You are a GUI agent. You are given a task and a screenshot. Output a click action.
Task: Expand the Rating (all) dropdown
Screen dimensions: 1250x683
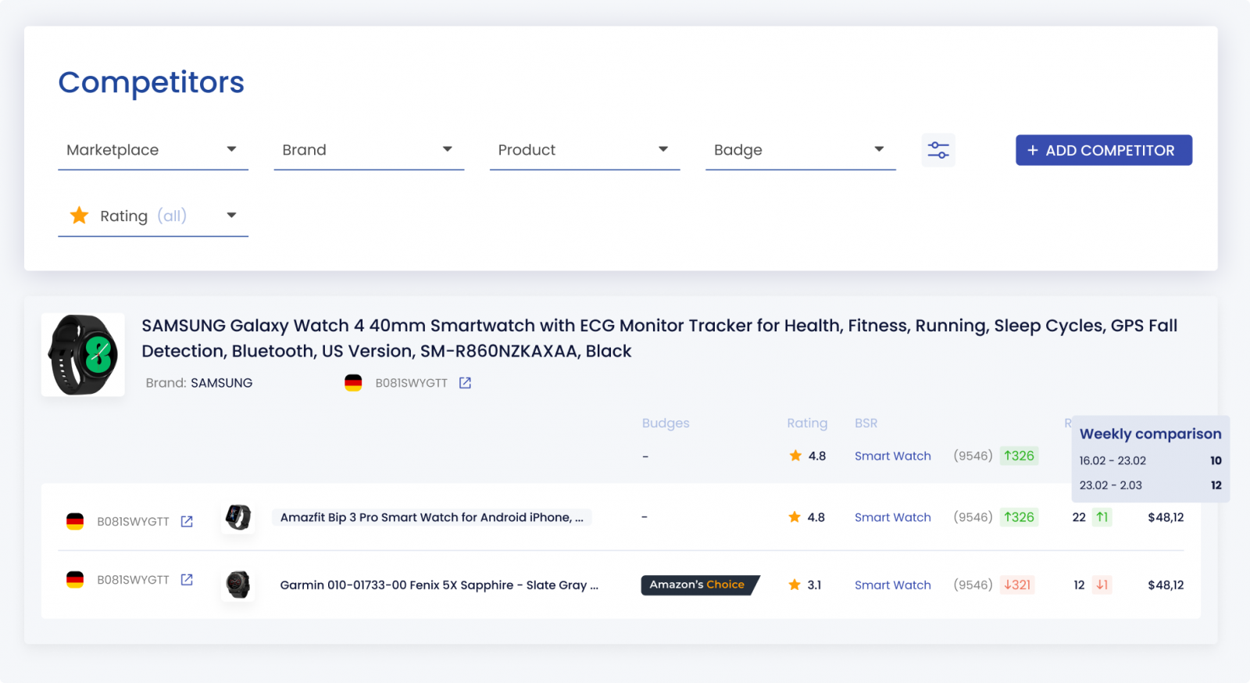(x=152, y=216)
